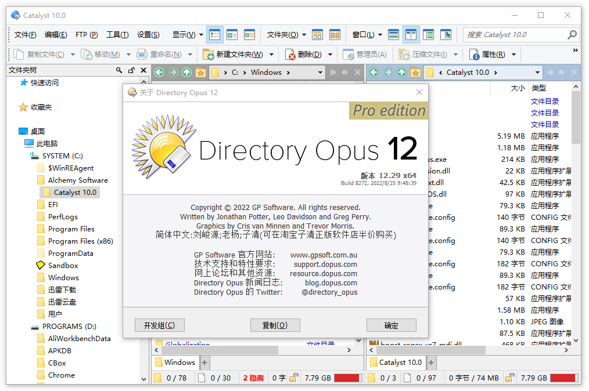Image resolution: width=589 pixels, height=391 pixels.
Task: Select Details view mode icon
Action: click(214, 35)
